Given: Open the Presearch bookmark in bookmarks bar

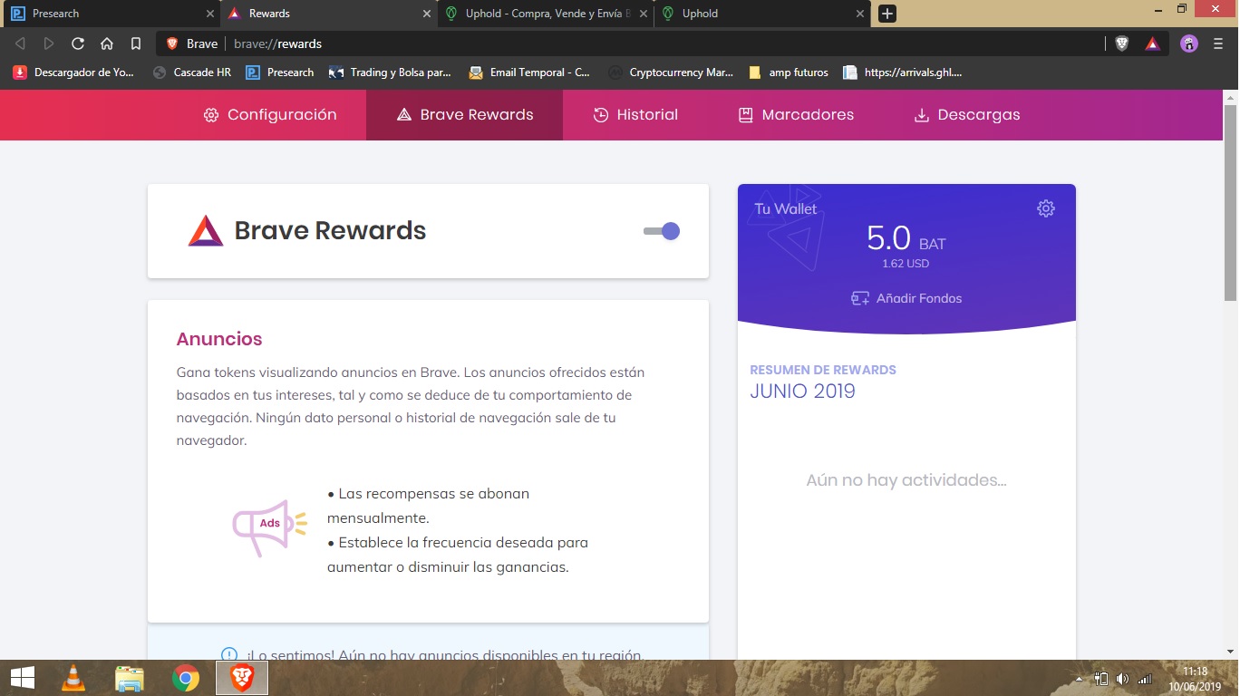Looking at the screenshot, I should (280, 72).
